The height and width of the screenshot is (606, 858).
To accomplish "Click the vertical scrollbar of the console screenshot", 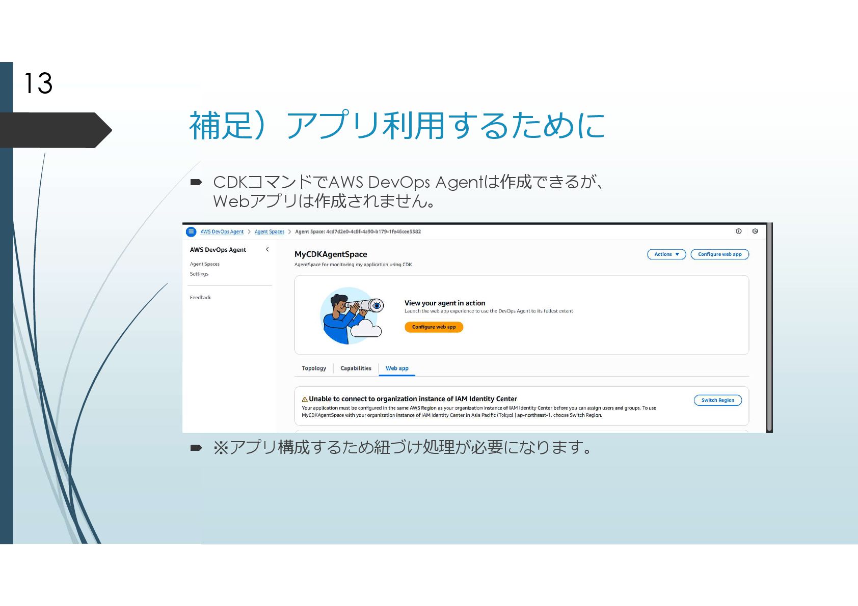I will [x=769, y=328].
